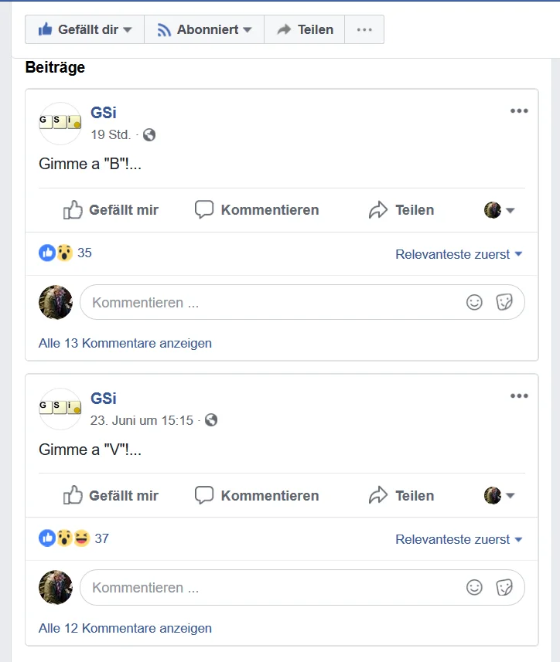Like the "Gimme a B" post

point(111,210)
